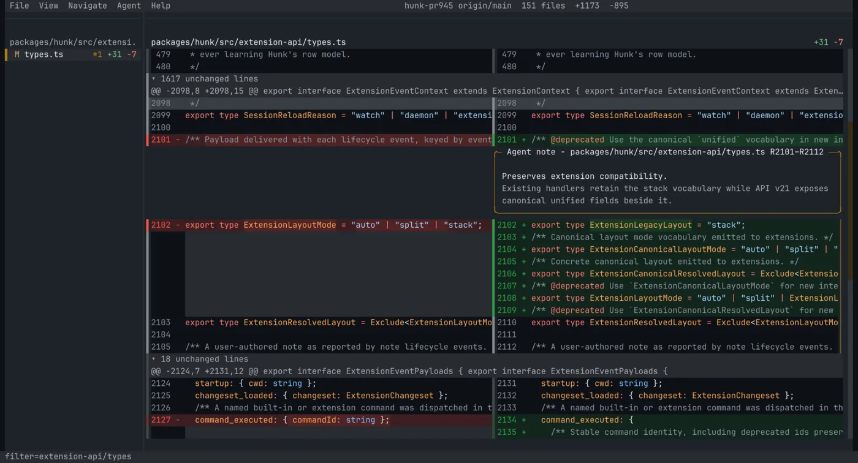Screen dimensions: 858x463
Task: Open the File menu
Action: click(20, 6)
